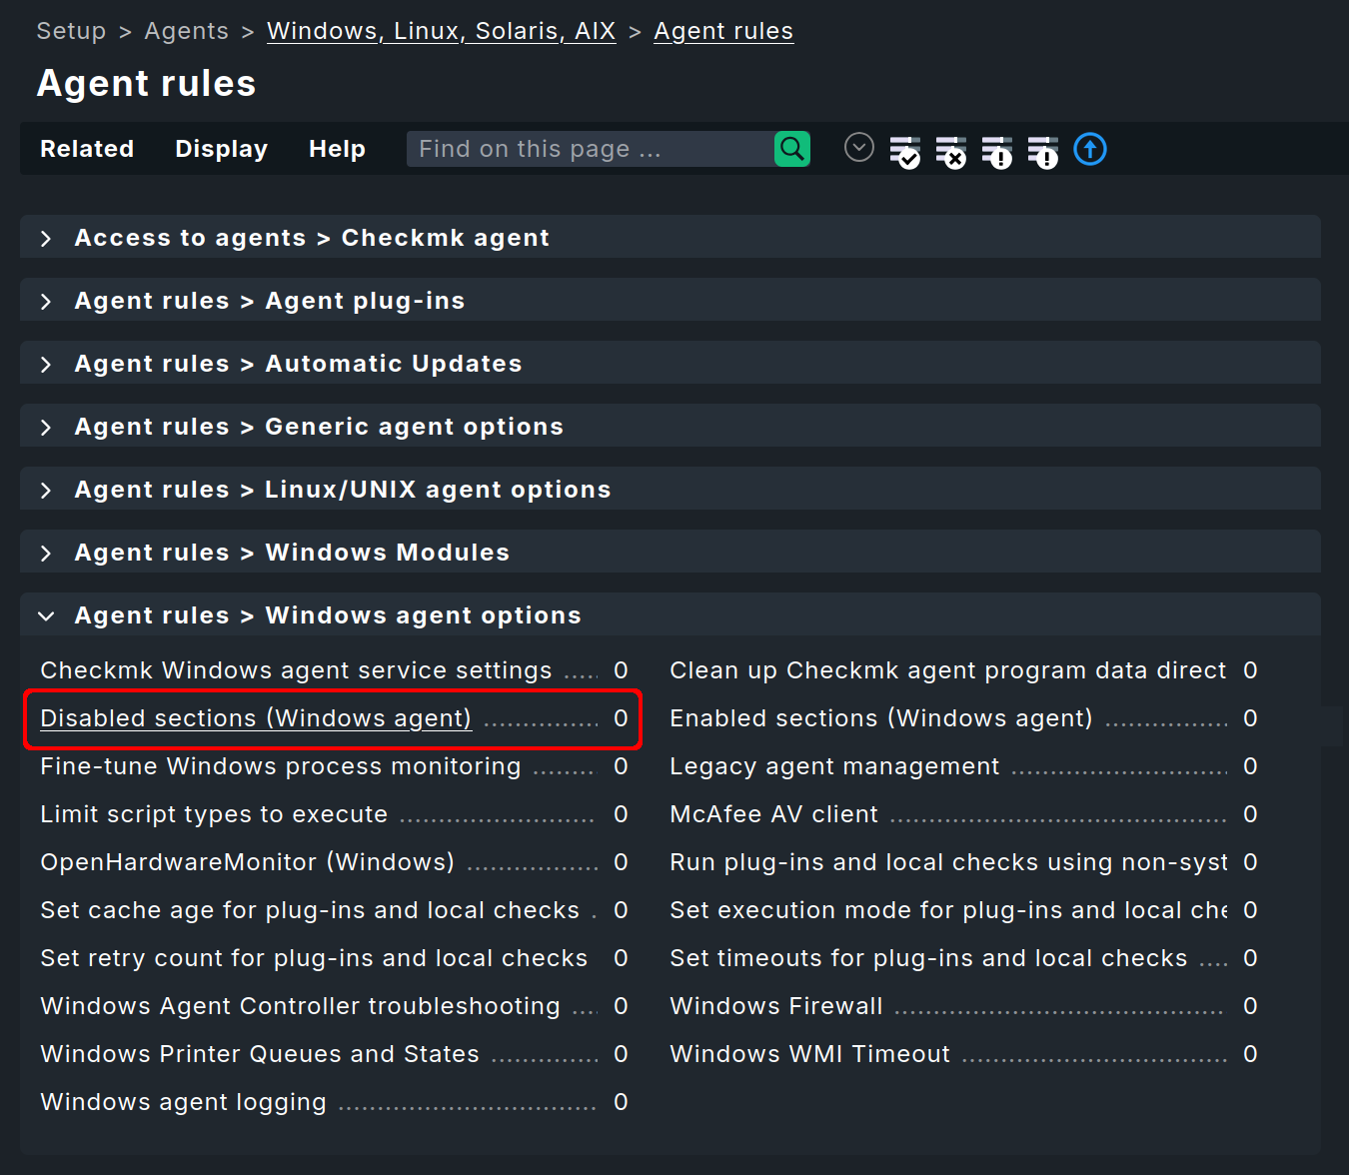Image resolution: width=1349 pixels, height=1175 pixels.
Task: Follow the Agent rules breadcrumb link
Action: tap(722, 31)
